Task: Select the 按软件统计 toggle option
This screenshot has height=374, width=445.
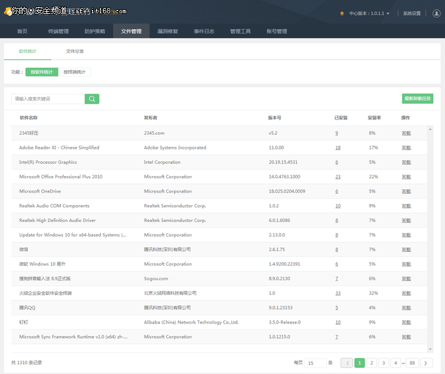Action: [42, 72]
